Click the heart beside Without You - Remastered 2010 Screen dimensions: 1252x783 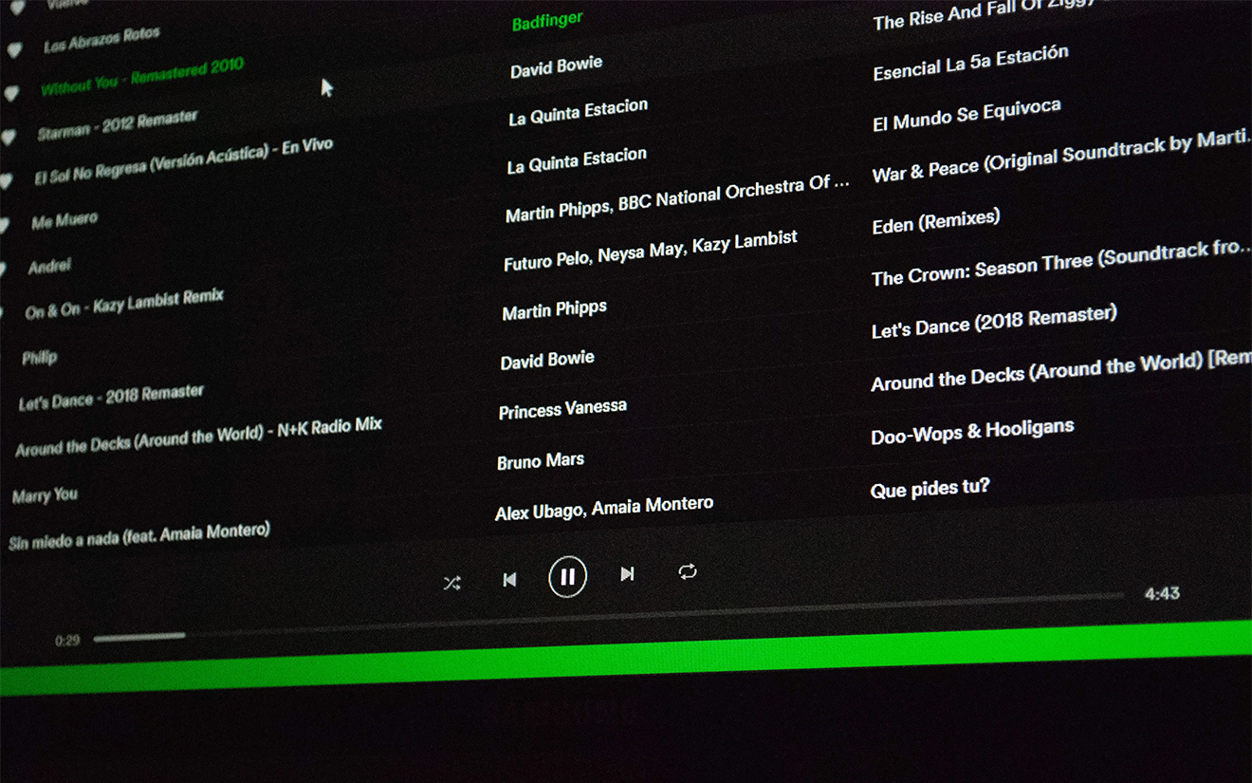pyautogui.click(x=11, y=93)
